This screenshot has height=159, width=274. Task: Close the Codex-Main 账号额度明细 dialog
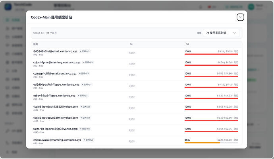[x=240, y=17]
